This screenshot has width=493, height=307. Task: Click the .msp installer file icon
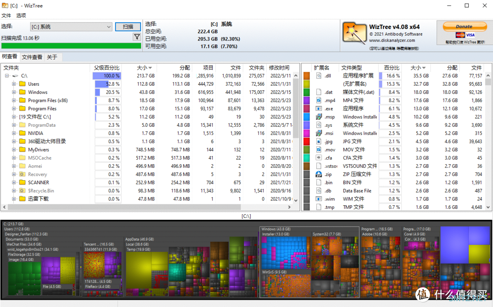click(319, 117)
